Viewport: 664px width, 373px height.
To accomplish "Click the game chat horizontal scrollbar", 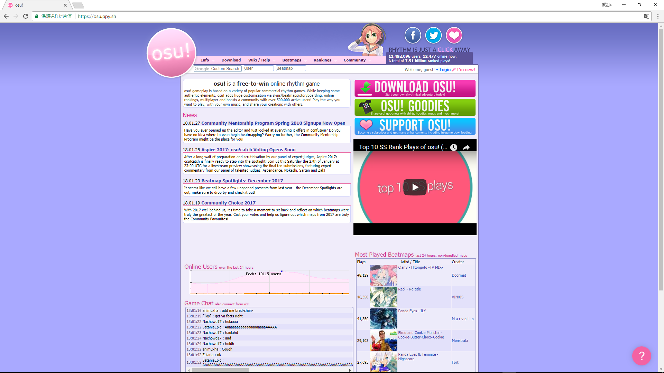I will click(220, 370).
